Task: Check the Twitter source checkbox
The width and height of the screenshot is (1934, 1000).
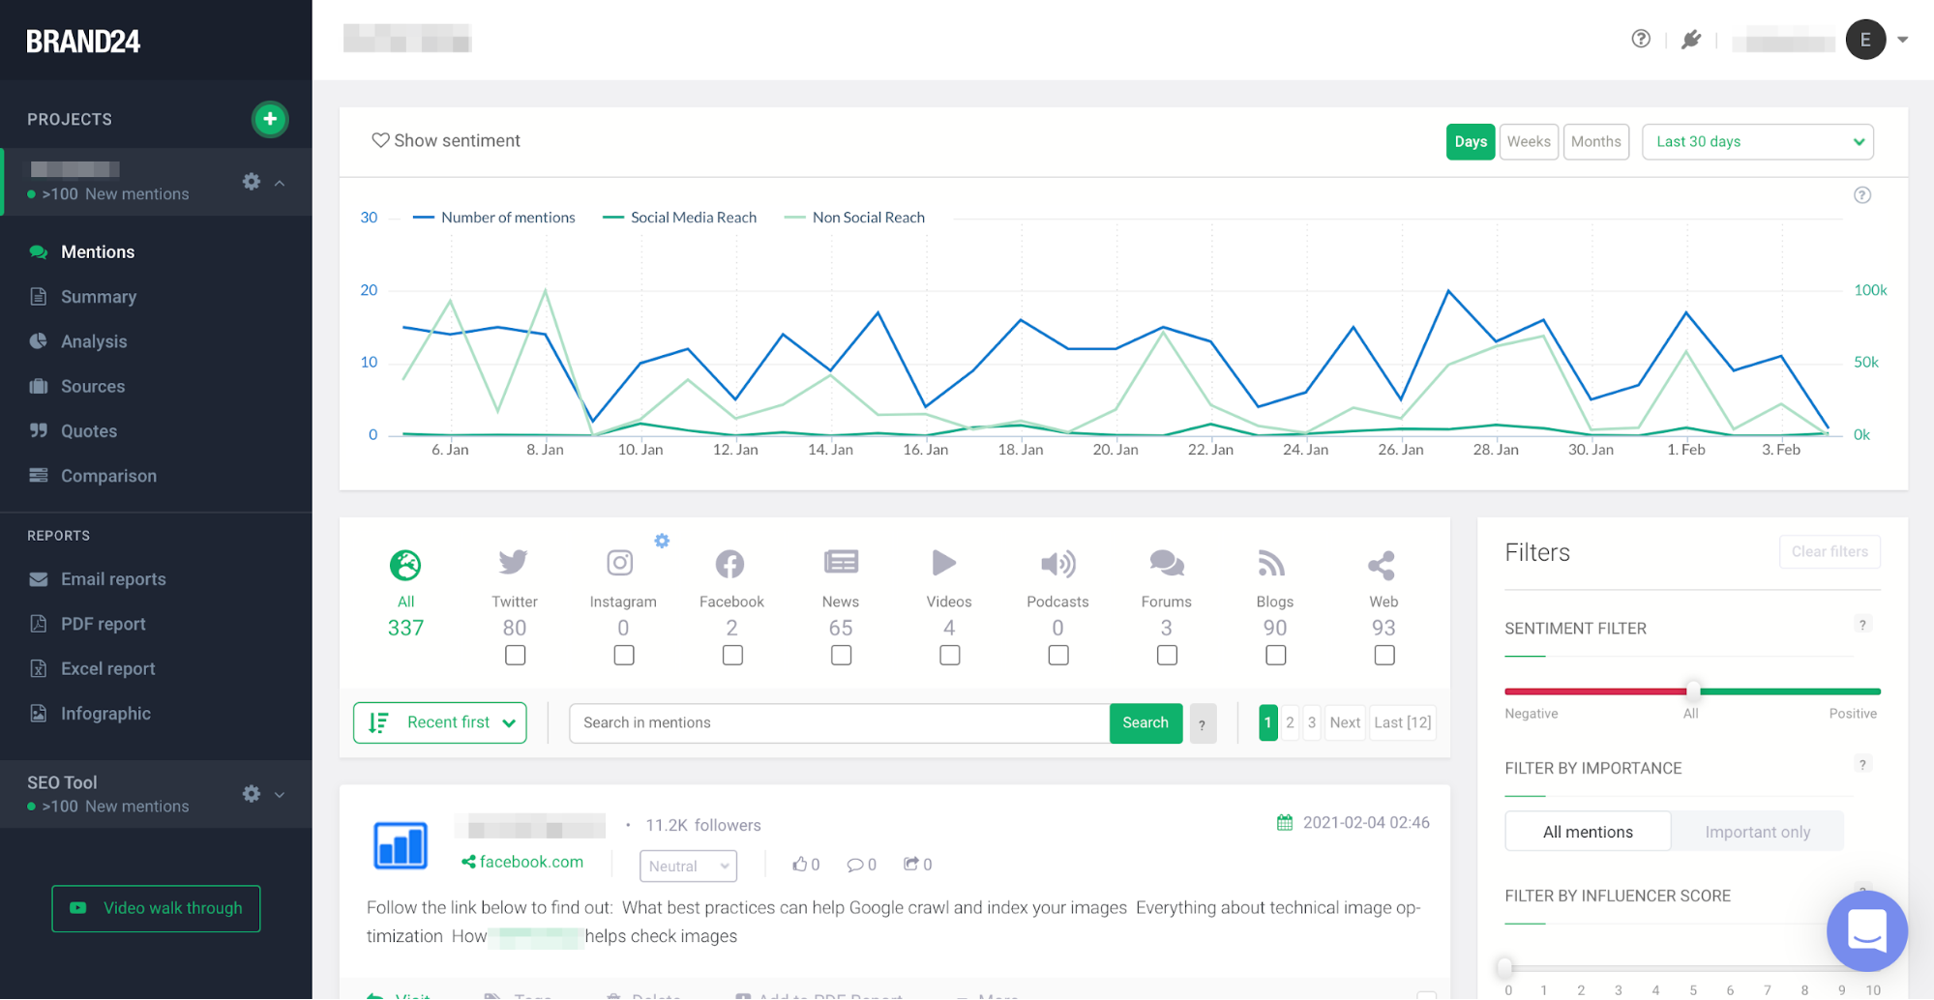Action: (x=515, y=656)
